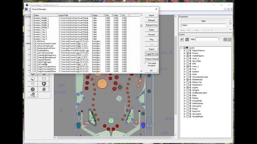Click the Rename button
This screenshot has width=257, height=144.
[x=151, y=35]
